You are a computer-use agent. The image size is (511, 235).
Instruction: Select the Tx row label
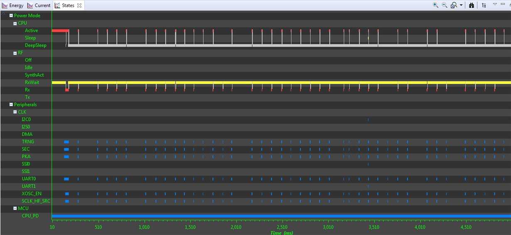27,97
